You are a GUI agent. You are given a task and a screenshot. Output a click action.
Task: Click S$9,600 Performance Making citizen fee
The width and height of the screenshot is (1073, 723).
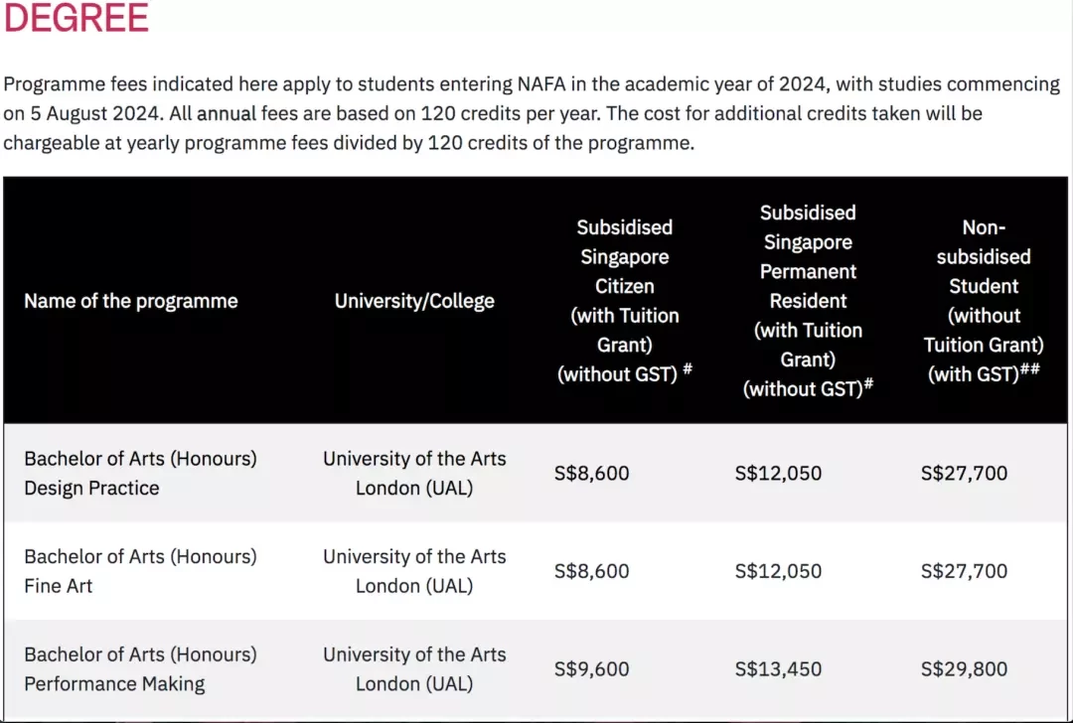[591, 668]
